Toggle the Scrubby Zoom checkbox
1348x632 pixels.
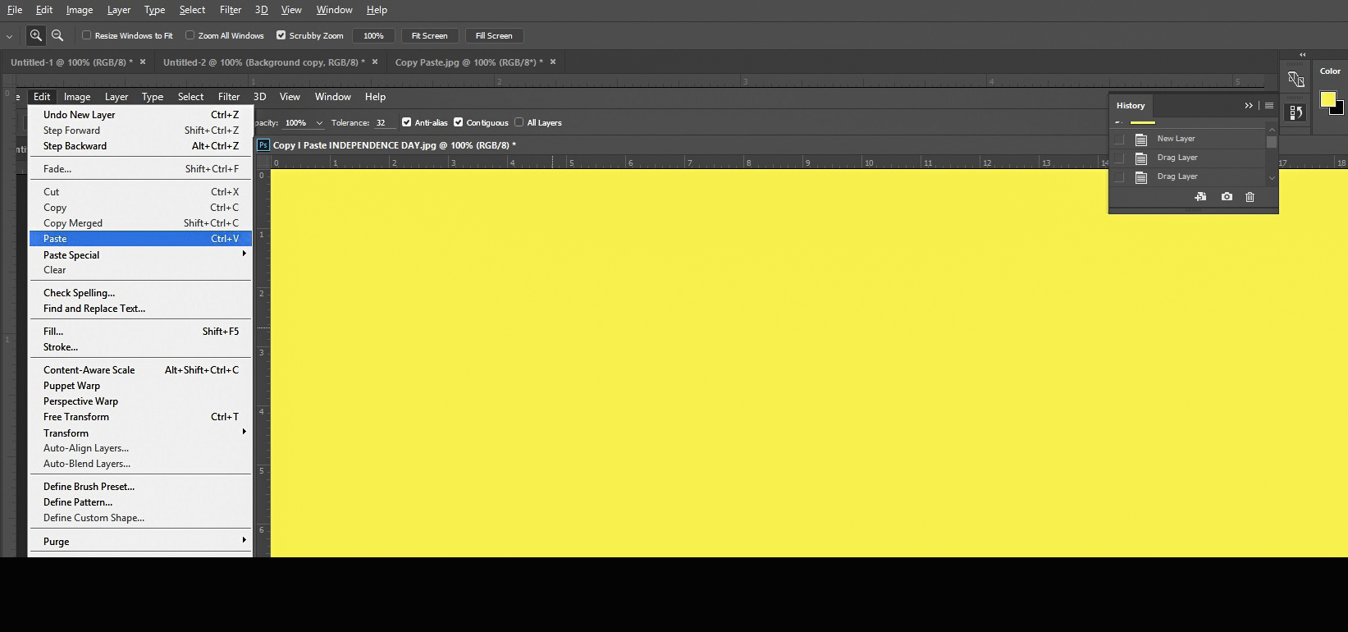(x=281, y=35)
